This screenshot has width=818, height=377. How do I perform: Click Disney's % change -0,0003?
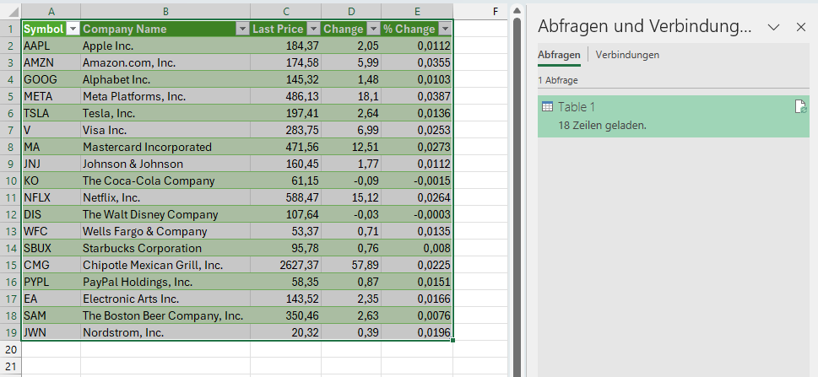[x=417, y=214]
